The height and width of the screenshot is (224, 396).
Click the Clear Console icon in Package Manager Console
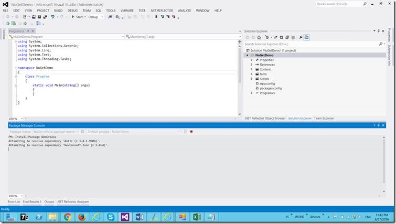click(185, 132)
